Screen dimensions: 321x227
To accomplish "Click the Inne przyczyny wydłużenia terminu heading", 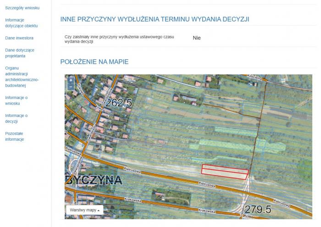I will [x=155, y=19].
